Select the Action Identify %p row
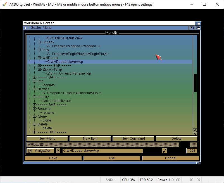 pos(110,101)
